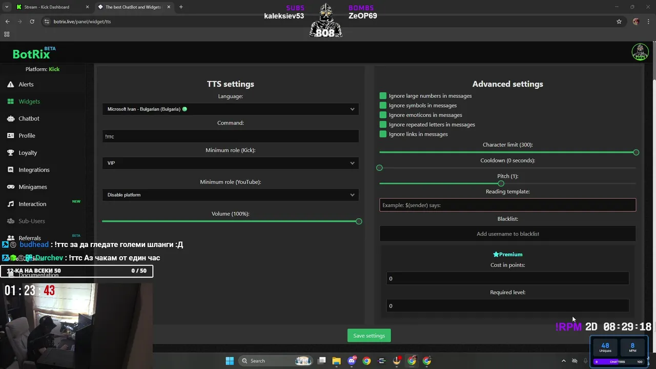Open the Language dropdown showing Microsoft Ivan
Screen dimensions: 656x369
coord(231,109)
